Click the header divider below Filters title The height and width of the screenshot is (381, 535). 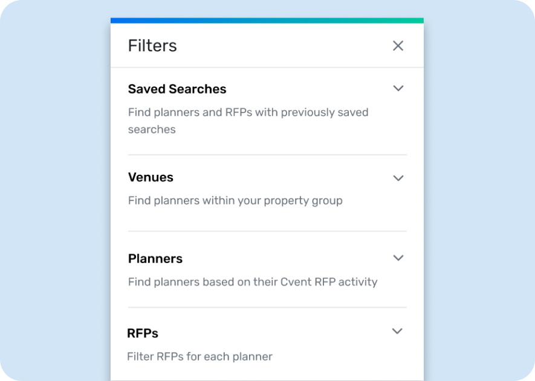(267, 67)
